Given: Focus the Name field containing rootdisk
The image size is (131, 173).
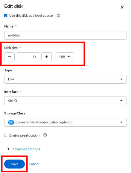Looking at the screenshot, I should pos(65,36).
